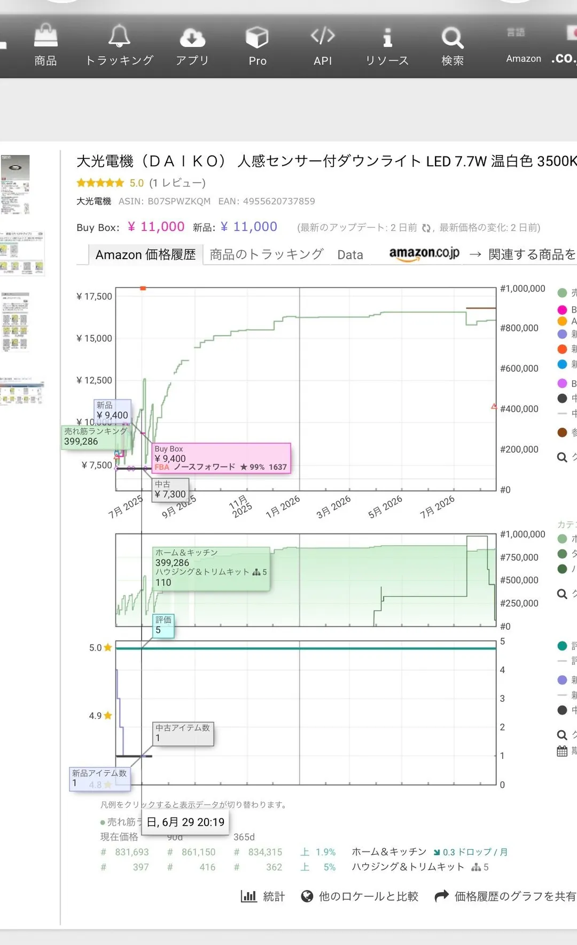This screenshot has width=577, height=945.
Task: Select the first product thumbnail image
Action: (x=15, y=184)
